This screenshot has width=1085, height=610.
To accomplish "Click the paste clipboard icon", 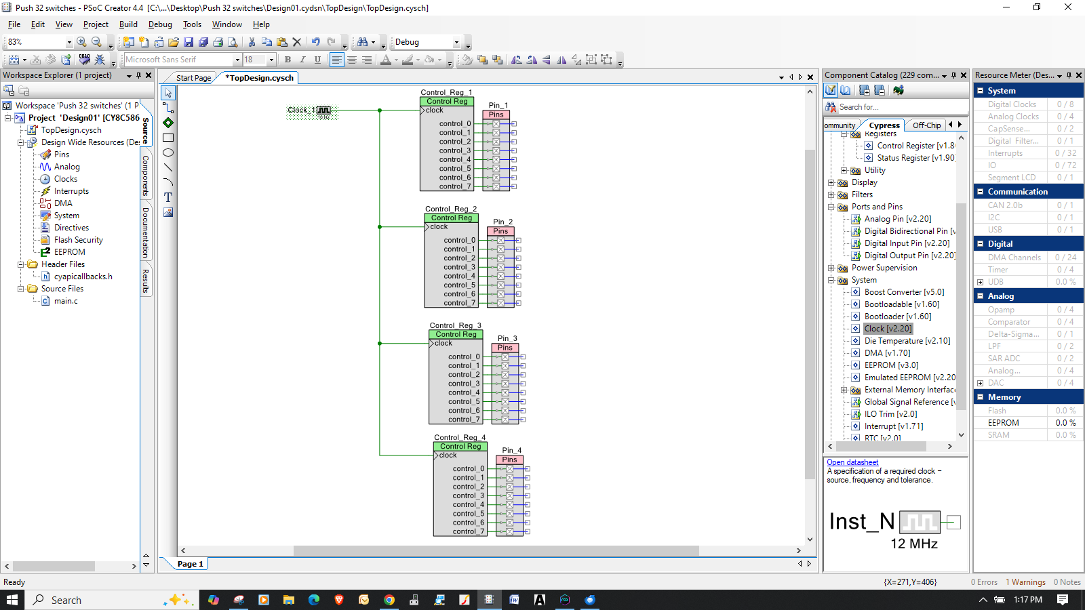I will 281,42.
